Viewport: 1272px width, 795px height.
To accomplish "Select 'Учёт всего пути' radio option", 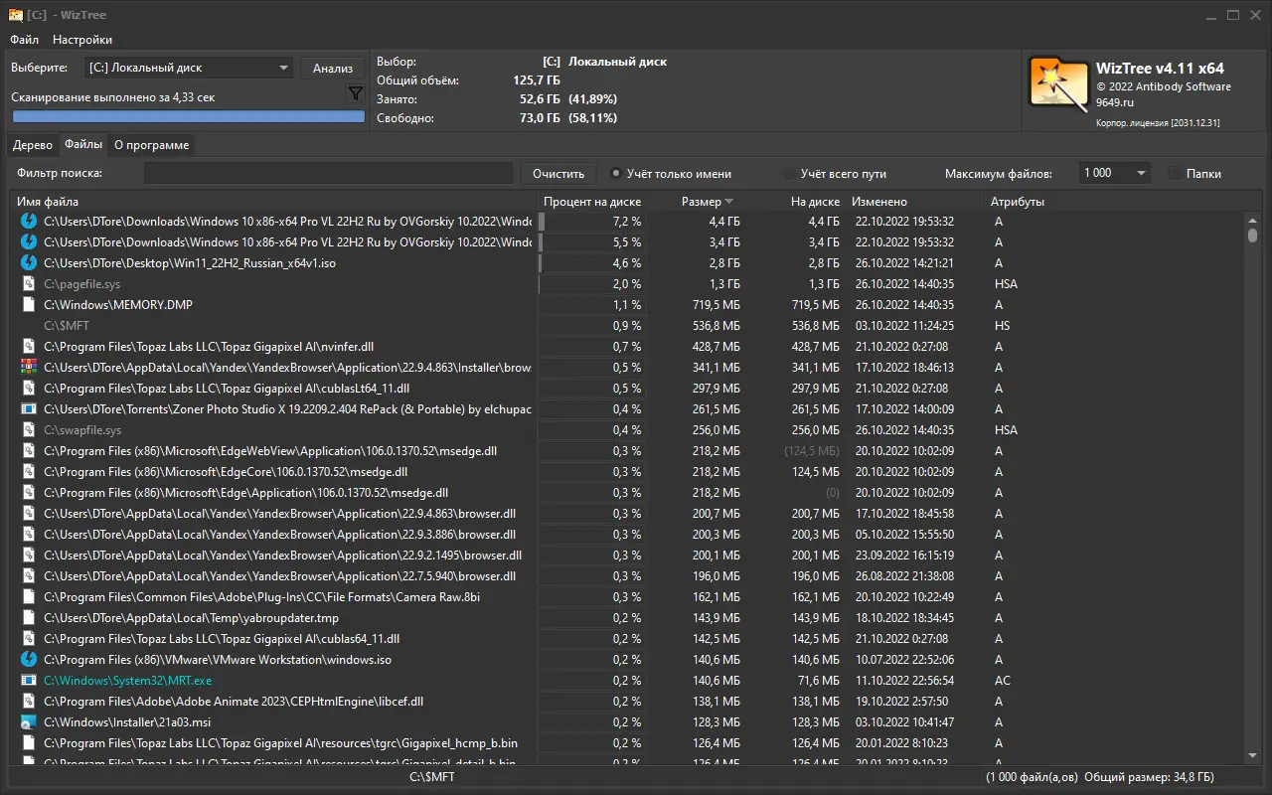I will 790,174.
